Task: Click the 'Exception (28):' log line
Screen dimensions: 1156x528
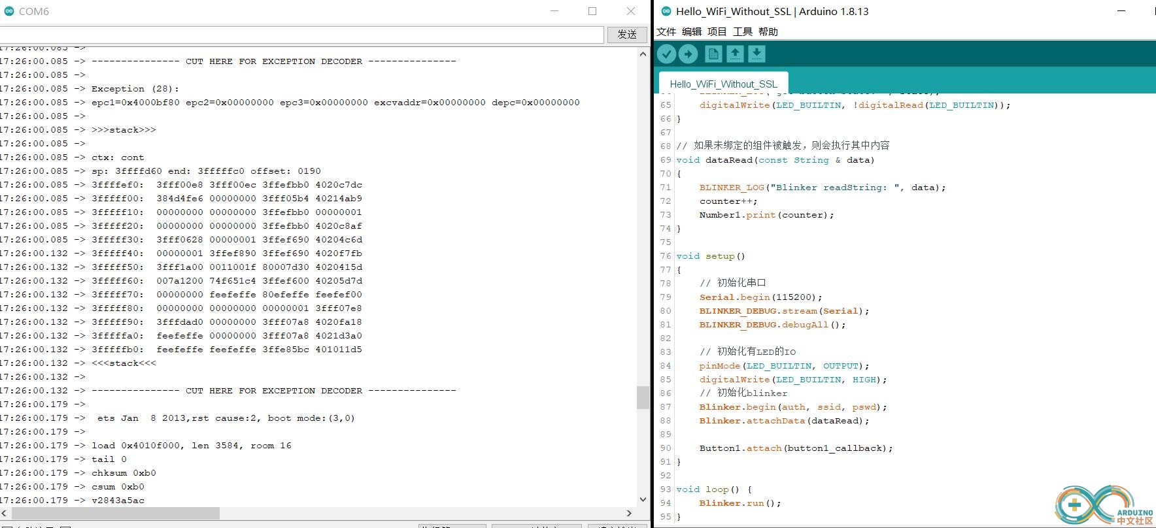Action: click(135, 88)
